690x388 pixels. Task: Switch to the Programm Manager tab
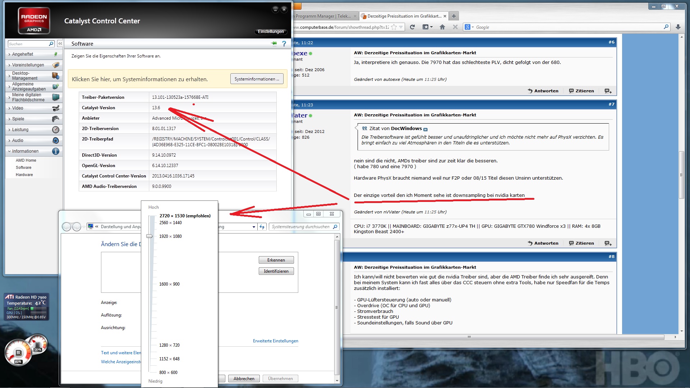tap(322, 16)
